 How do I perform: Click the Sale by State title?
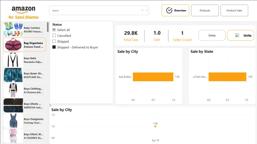(x=202, y=52)
